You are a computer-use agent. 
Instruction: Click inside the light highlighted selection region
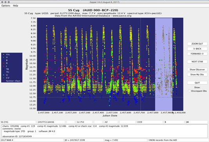point(164,64)
